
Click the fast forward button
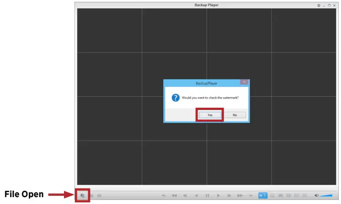pyautogui.click(x=240, y=195)
